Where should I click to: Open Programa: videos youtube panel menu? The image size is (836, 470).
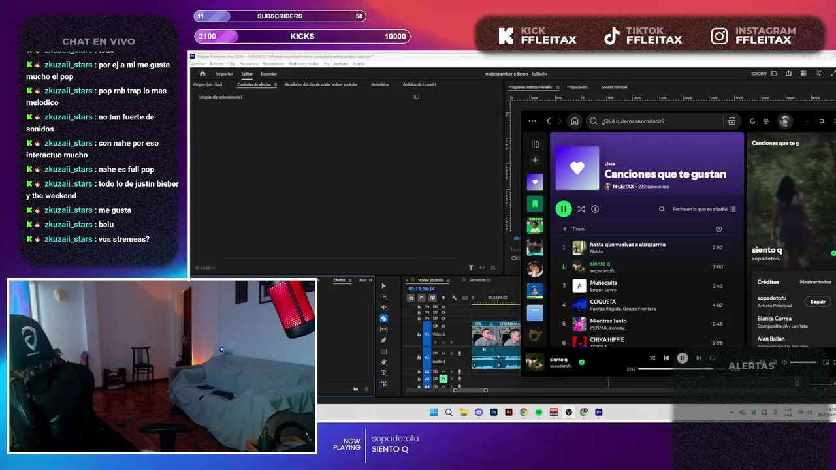tap(557, 87)
